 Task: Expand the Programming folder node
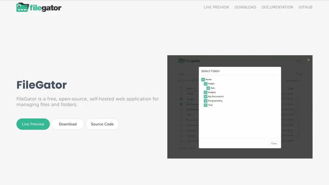pos(205,101)
